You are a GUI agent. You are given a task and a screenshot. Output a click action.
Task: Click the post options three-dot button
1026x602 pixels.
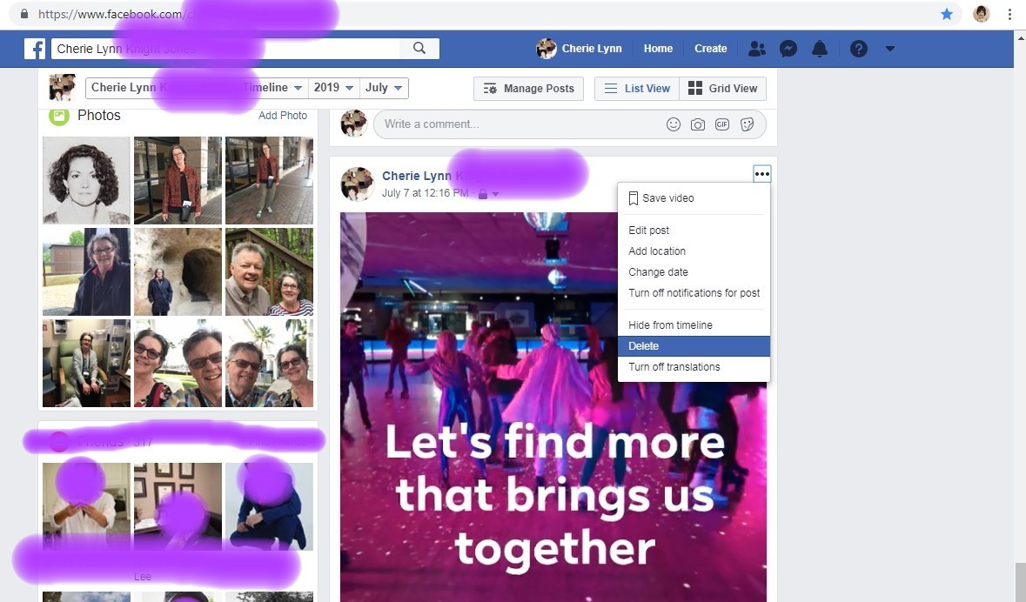(761, 174)
